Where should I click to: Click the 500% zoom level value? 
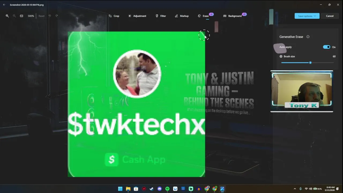[31, 16]
